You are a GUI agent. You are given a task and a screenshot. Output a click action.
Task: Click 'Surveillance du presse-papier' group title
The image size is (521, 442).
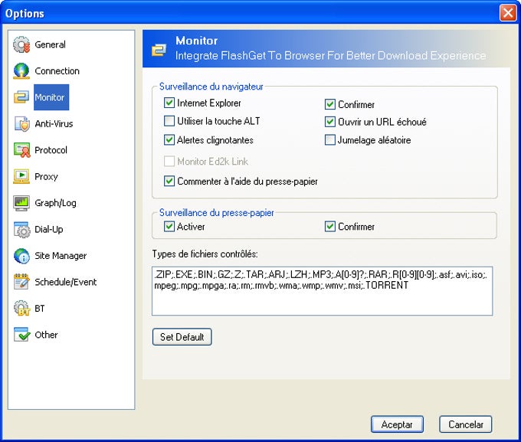coord(217,213)
